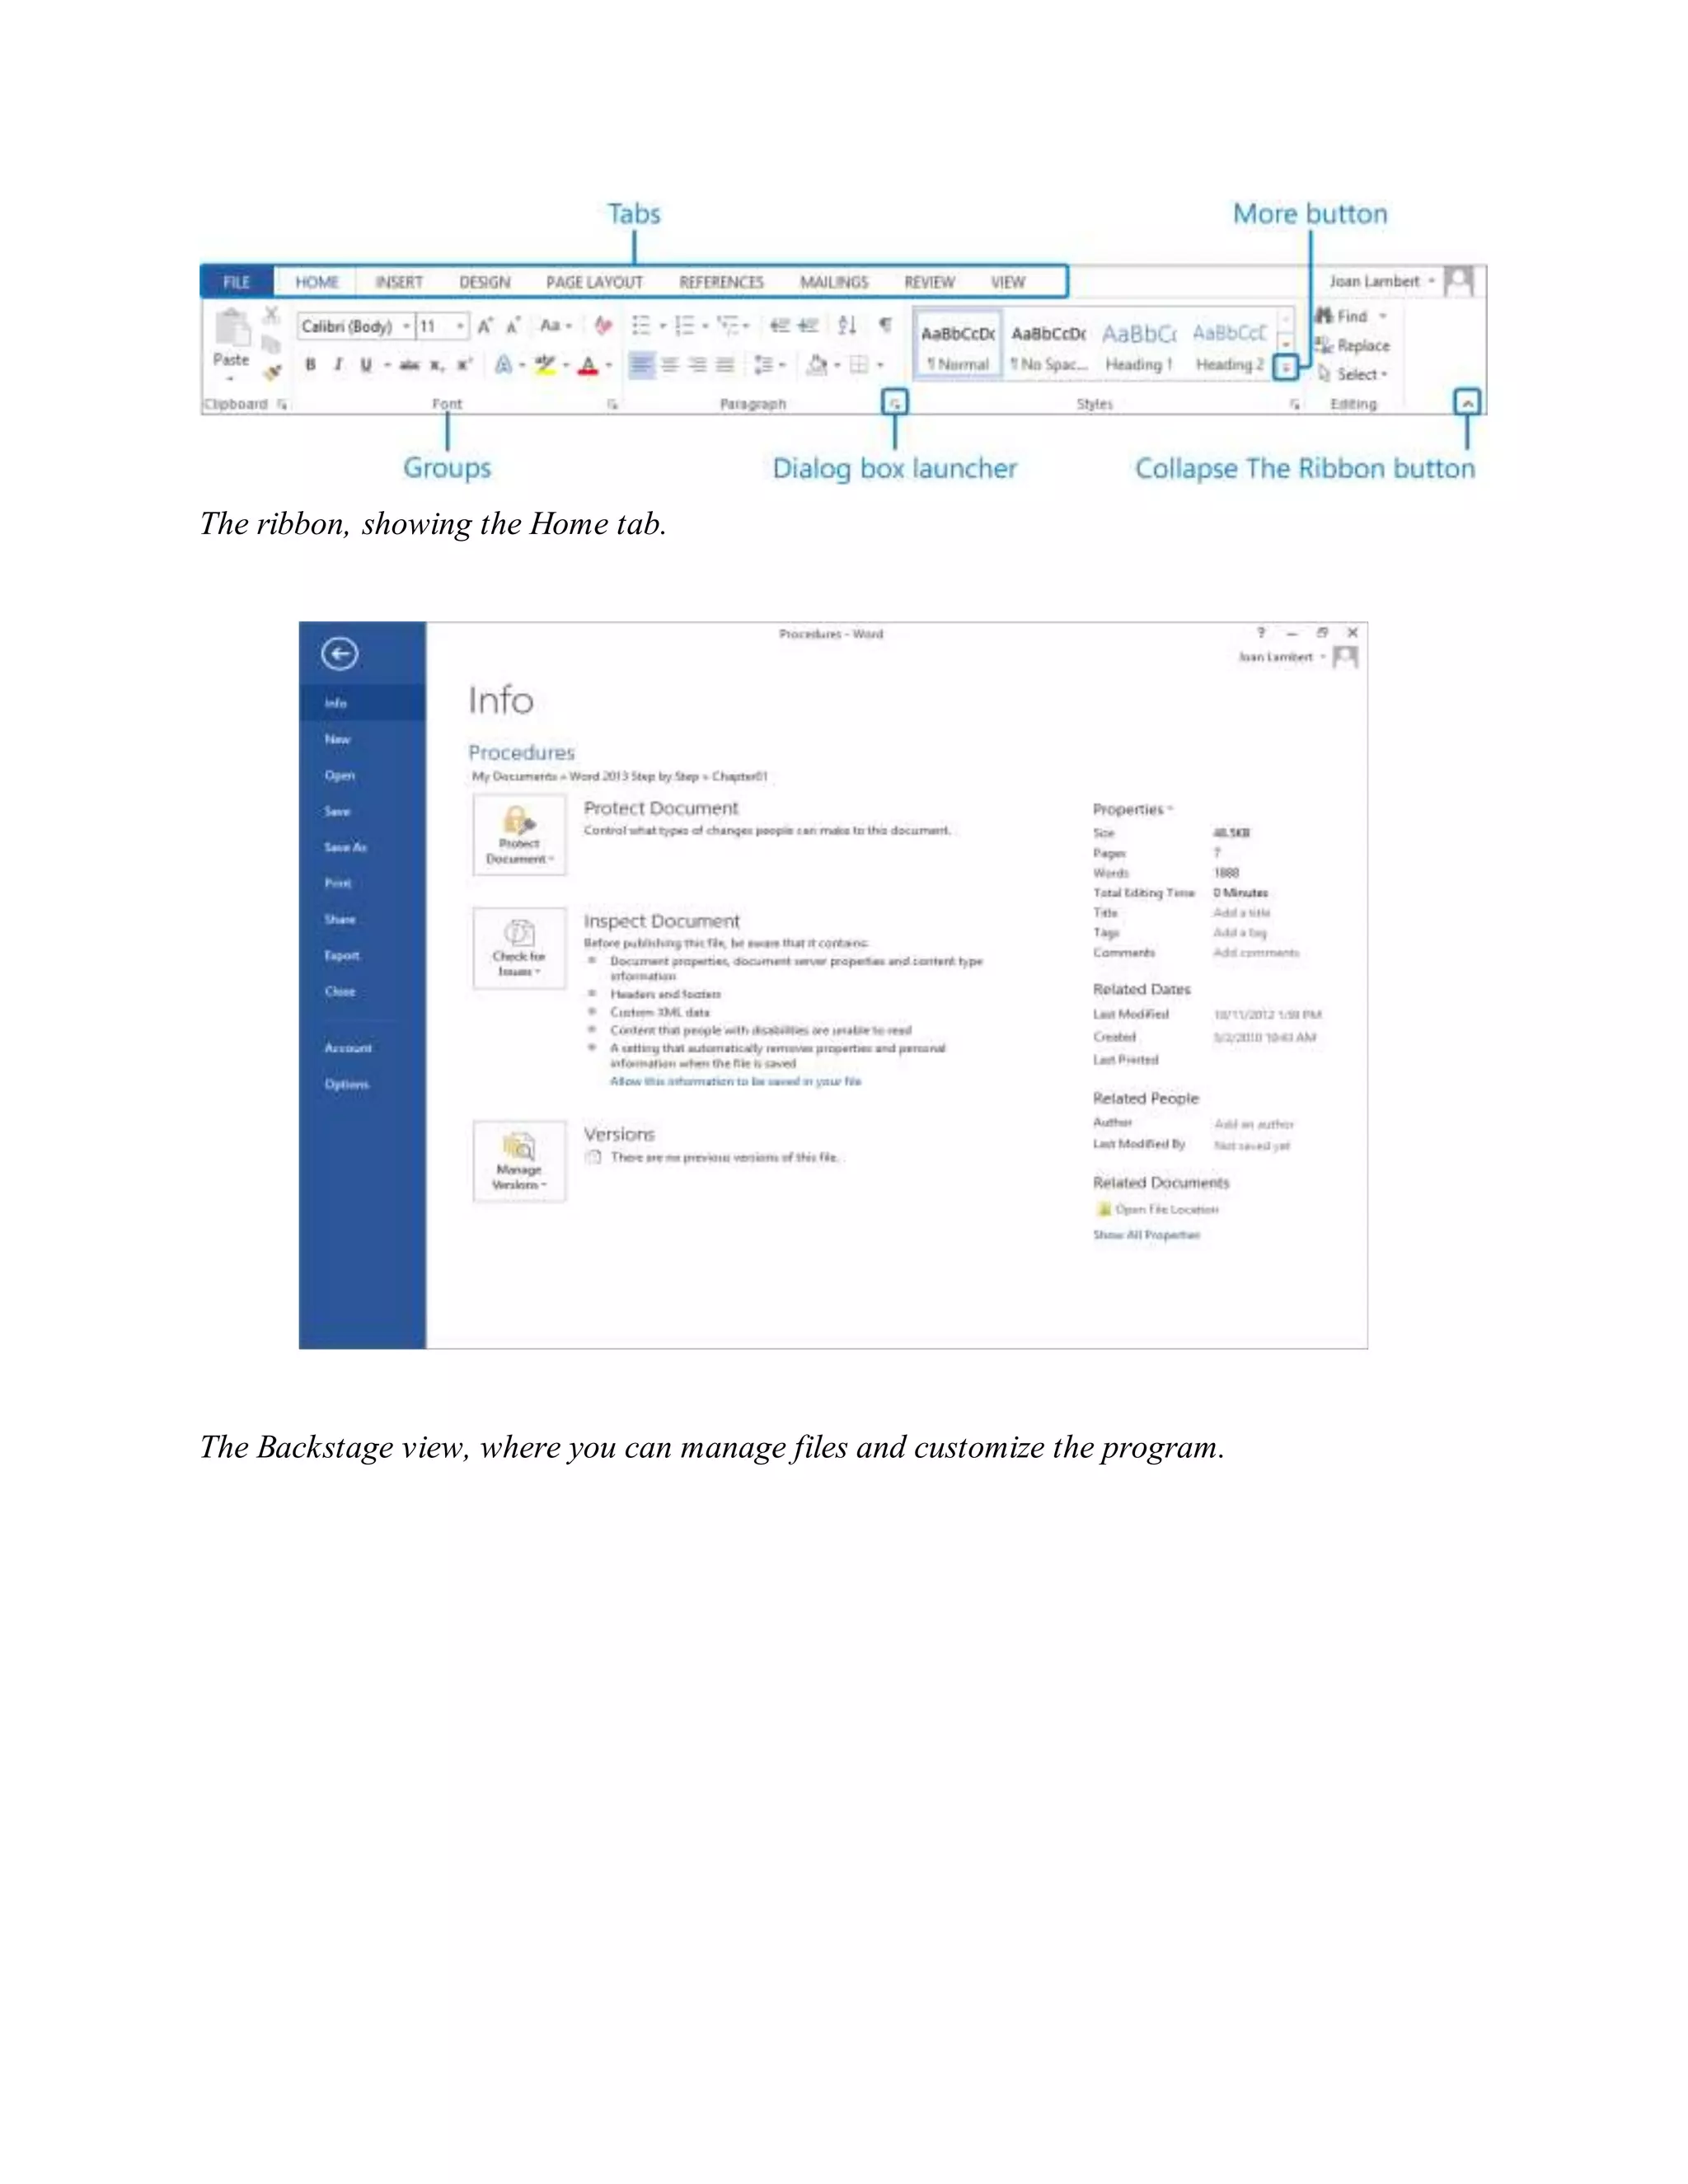This screenshot has height=2184, width=1688.
Task: Toggle Show/Hide paragraph marks
Action: click(x=885, y=325)
